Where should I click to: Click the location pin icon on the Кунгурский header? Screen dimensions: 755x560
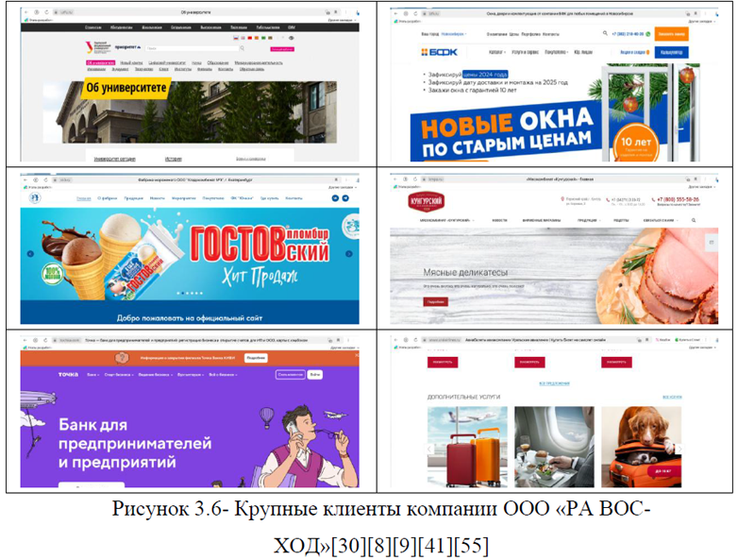(x=562, y=199)
